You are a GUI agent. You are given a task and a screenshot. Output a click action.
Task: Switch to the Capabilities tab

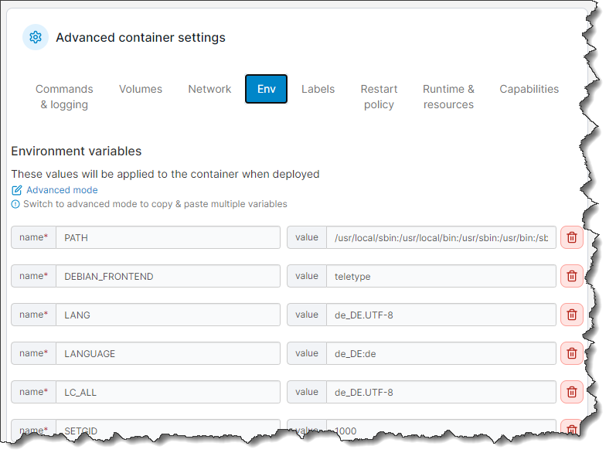tap(529, 89)
